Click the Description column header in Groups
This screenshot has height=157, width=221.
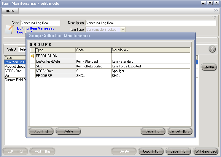click(x=151, y=50)
